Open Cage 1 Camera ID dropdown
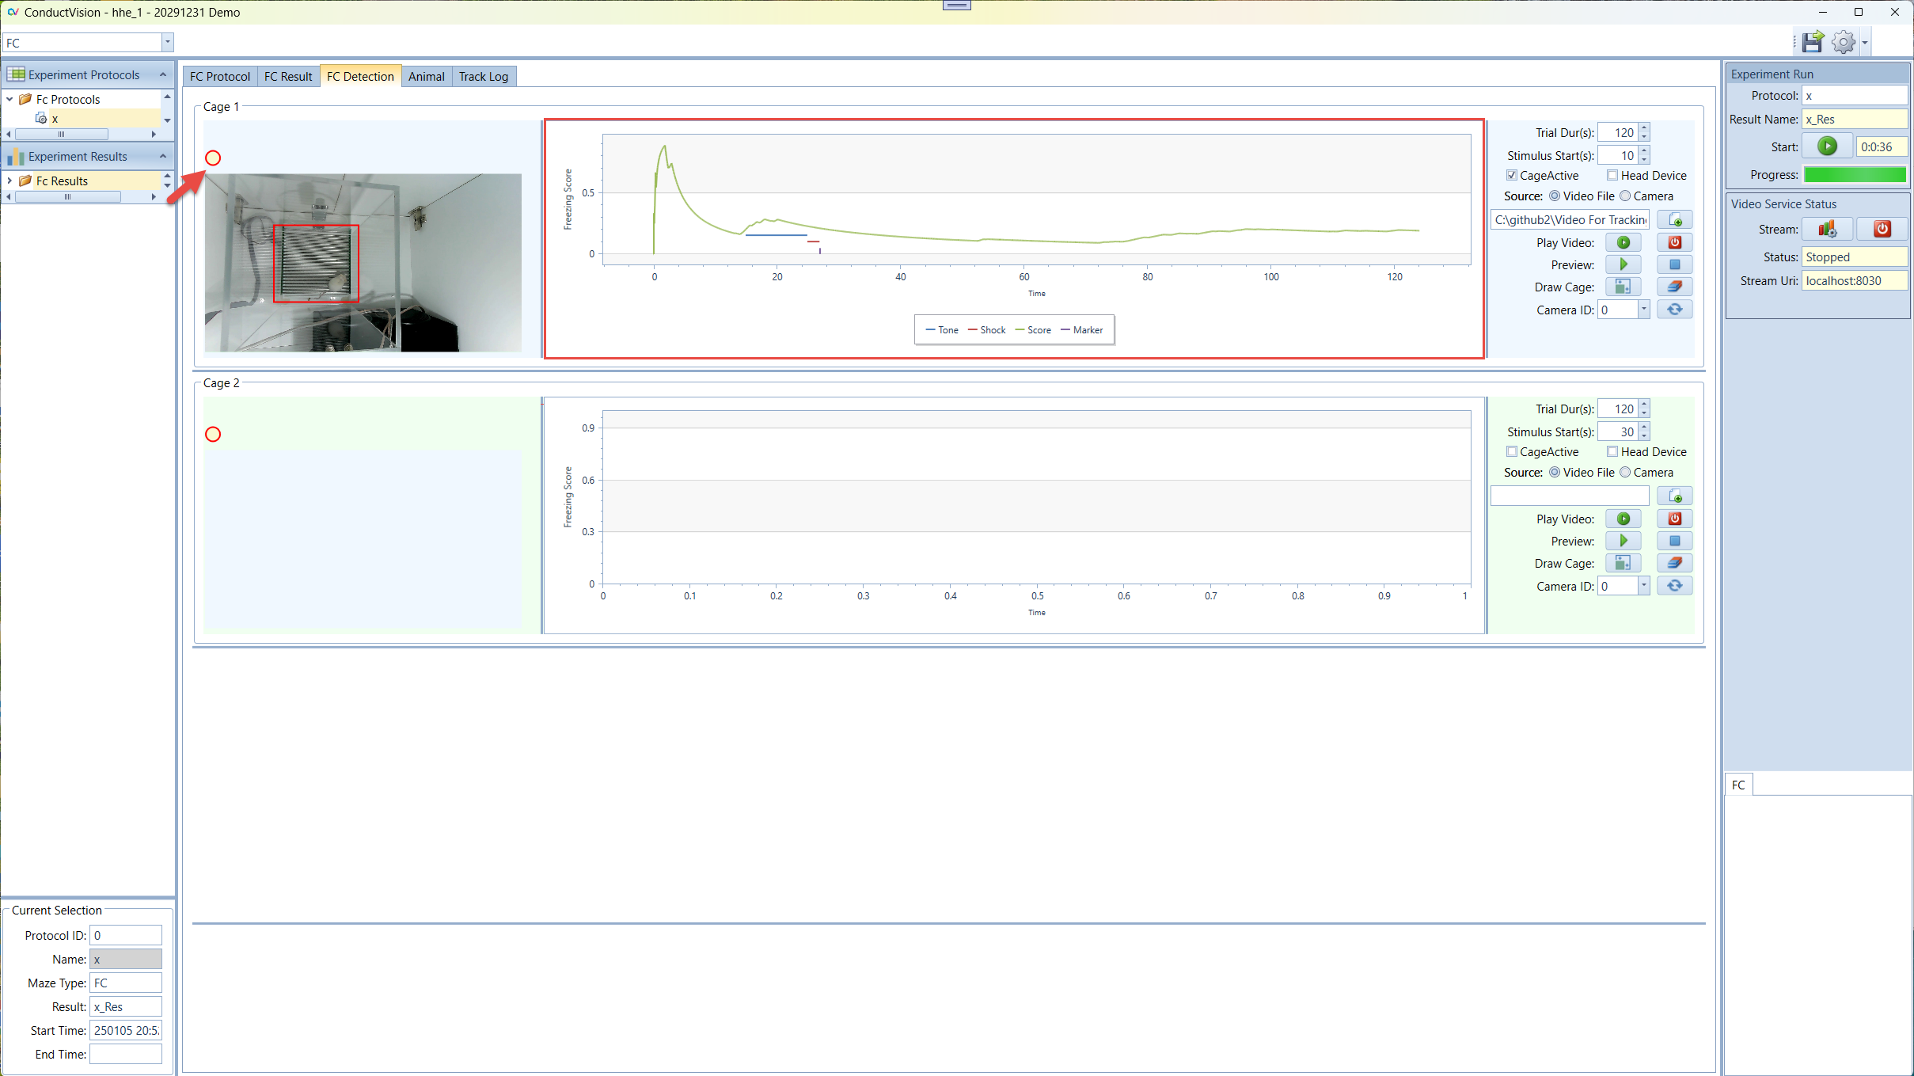1914x1076 pixels. coord(1643,310)
